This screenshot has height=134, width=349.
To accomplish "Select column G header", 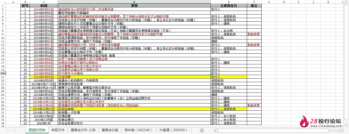I will (269, 2).
